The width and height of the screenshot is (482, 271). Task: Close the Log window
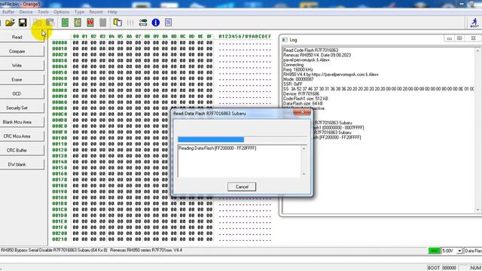[473, 38]
